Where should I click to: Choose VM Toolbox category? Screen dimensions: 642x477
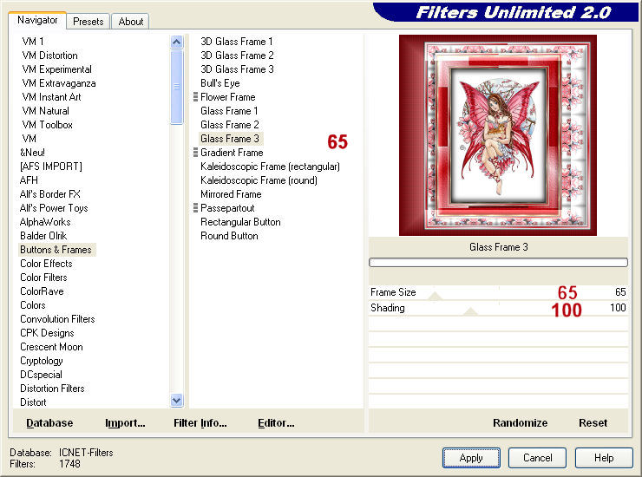47,125
